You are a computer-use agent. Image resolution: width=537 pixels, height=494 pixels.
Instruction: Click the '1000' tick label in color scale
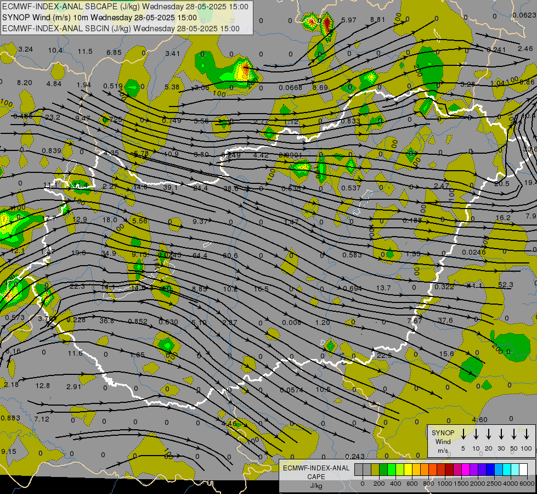pos(445,484)
